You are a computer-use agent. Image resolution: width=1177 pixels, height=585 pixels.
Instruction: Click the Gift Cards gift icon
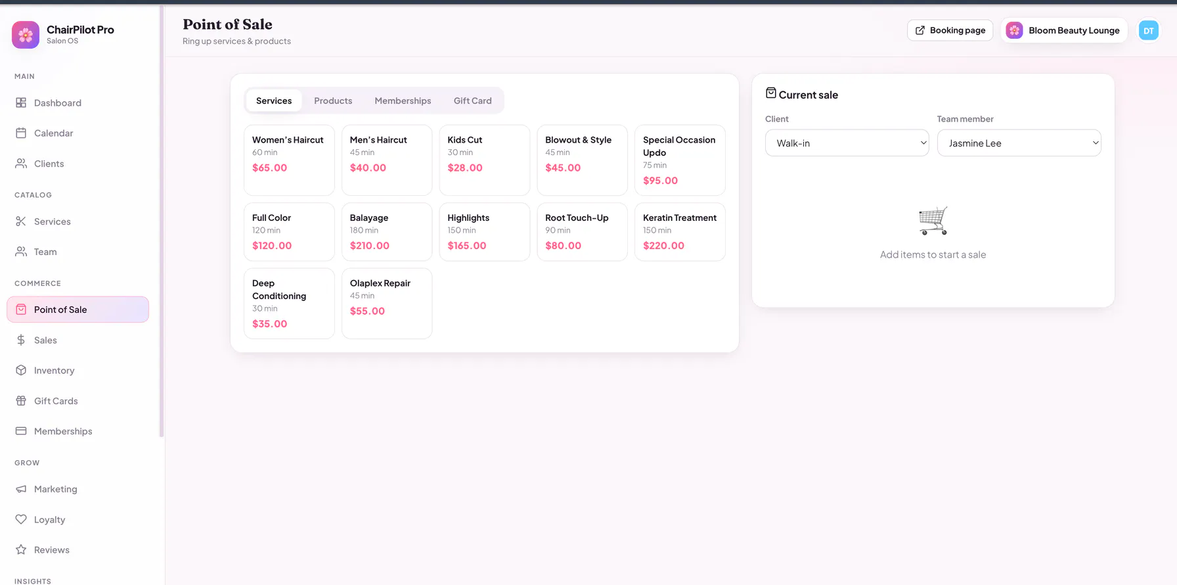coord(21,401)
